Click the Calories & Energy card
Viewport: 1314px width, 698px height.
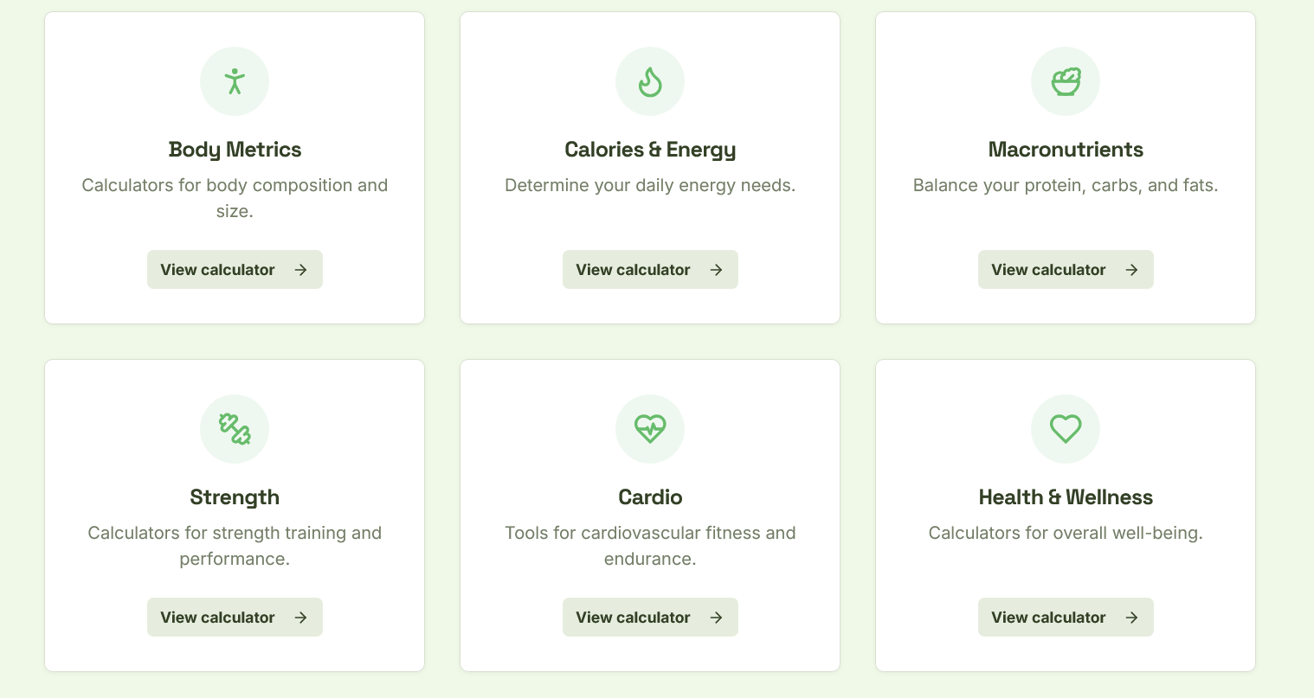coord(650,168)
